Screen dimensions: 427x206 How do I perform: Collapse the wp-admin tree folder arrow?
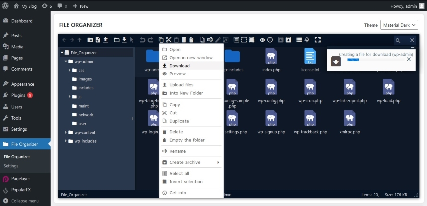click(x=66, y=62)
